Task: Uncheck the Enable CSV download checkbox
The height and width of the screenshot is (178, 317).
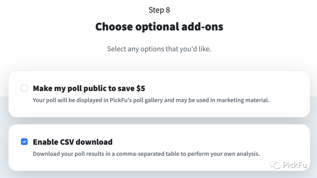Action: click(x=24, y=142)
